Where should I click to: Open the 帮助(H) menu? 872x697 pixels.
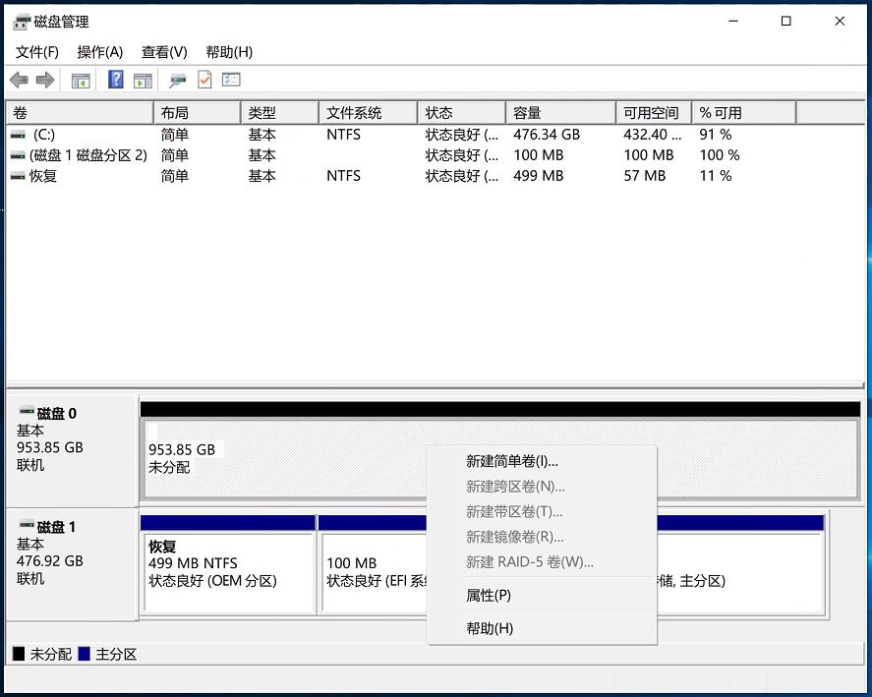coord(228,52)
